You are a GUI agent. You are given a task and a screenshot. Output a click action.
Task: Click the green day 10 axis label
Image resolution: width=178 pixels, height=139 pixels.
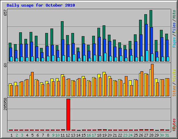click(x=57, y=135)
